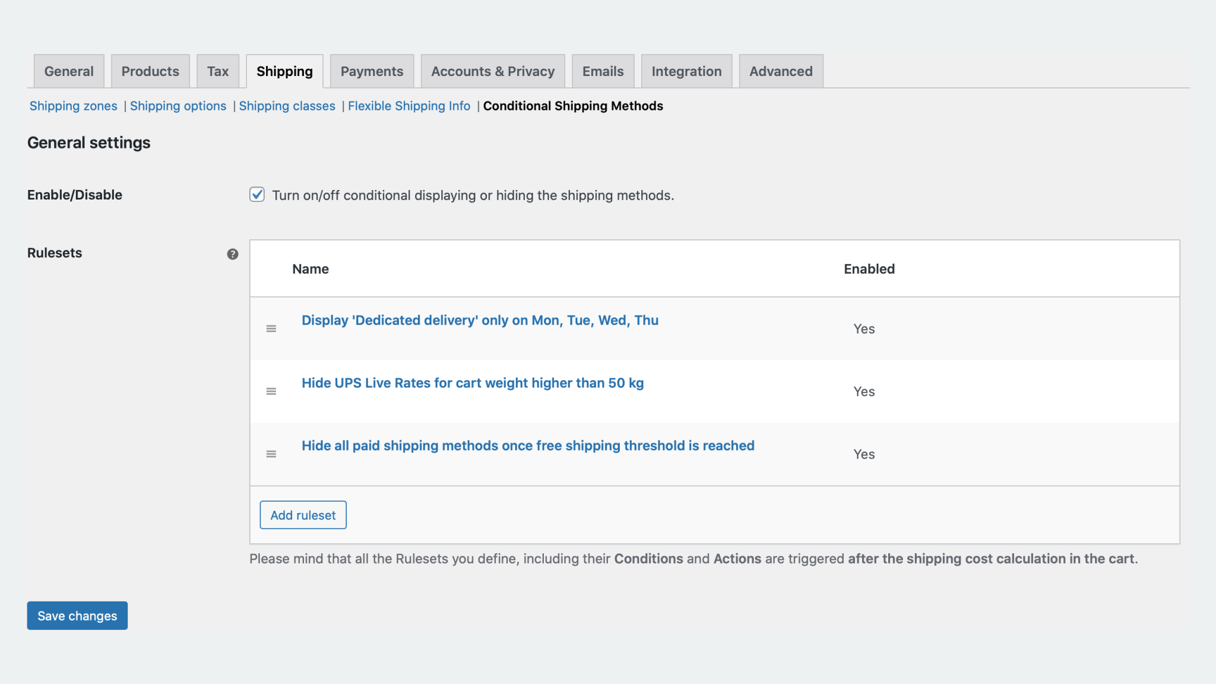Screen dimensions: 1216x684
Task: Edit the 'Dedicated delivery' ruleset
Action: (x=480, y=320)
